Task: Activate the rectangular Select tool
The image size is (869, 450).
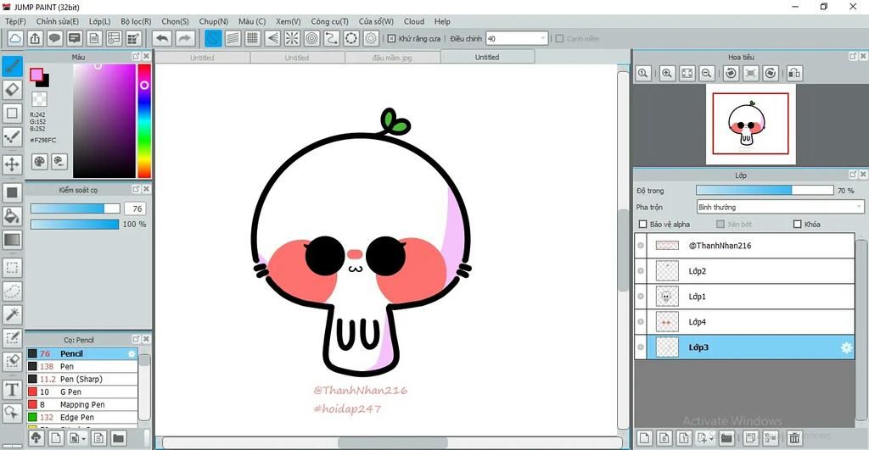Action: [12, 268]
